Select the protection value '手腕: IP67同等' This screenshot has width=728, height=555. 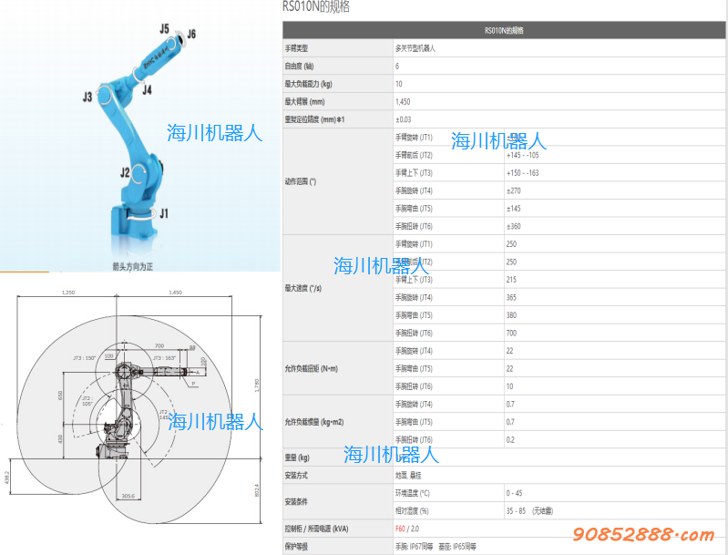[x=415, y=547]
